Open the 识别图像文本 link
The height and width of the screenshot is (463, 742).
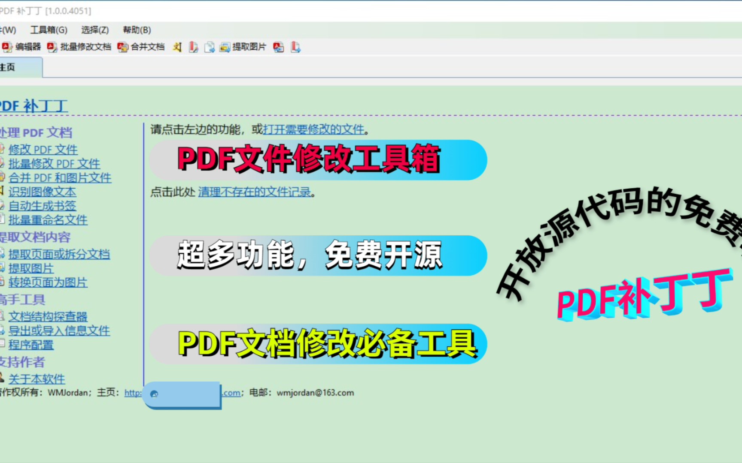point(42,192)
